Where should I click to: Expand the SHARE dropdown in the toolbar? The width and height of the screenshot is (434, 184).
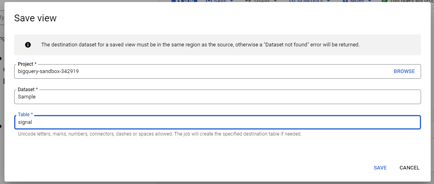tap(261, 1)
